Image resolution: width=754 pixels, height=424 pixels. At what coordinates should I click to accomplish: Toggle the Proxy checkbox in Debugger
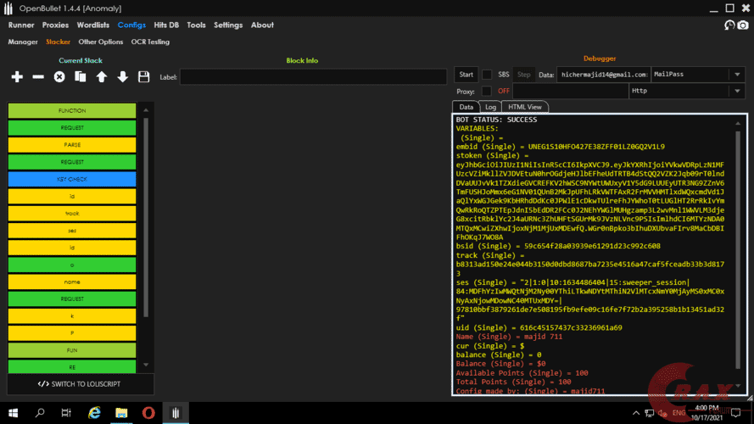point(487,91)
